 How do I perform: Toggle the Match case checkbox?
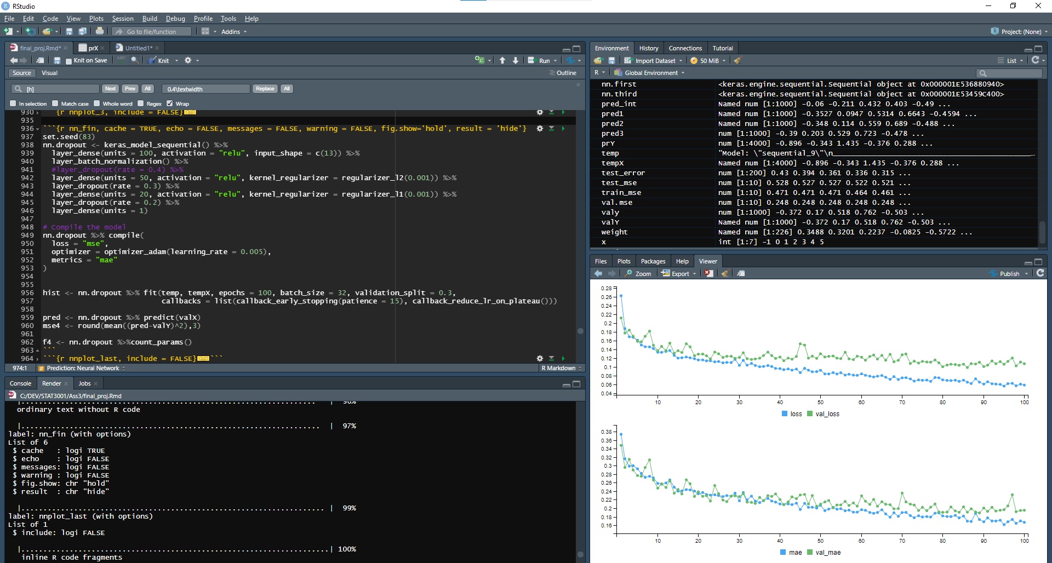tap(55, 104)
